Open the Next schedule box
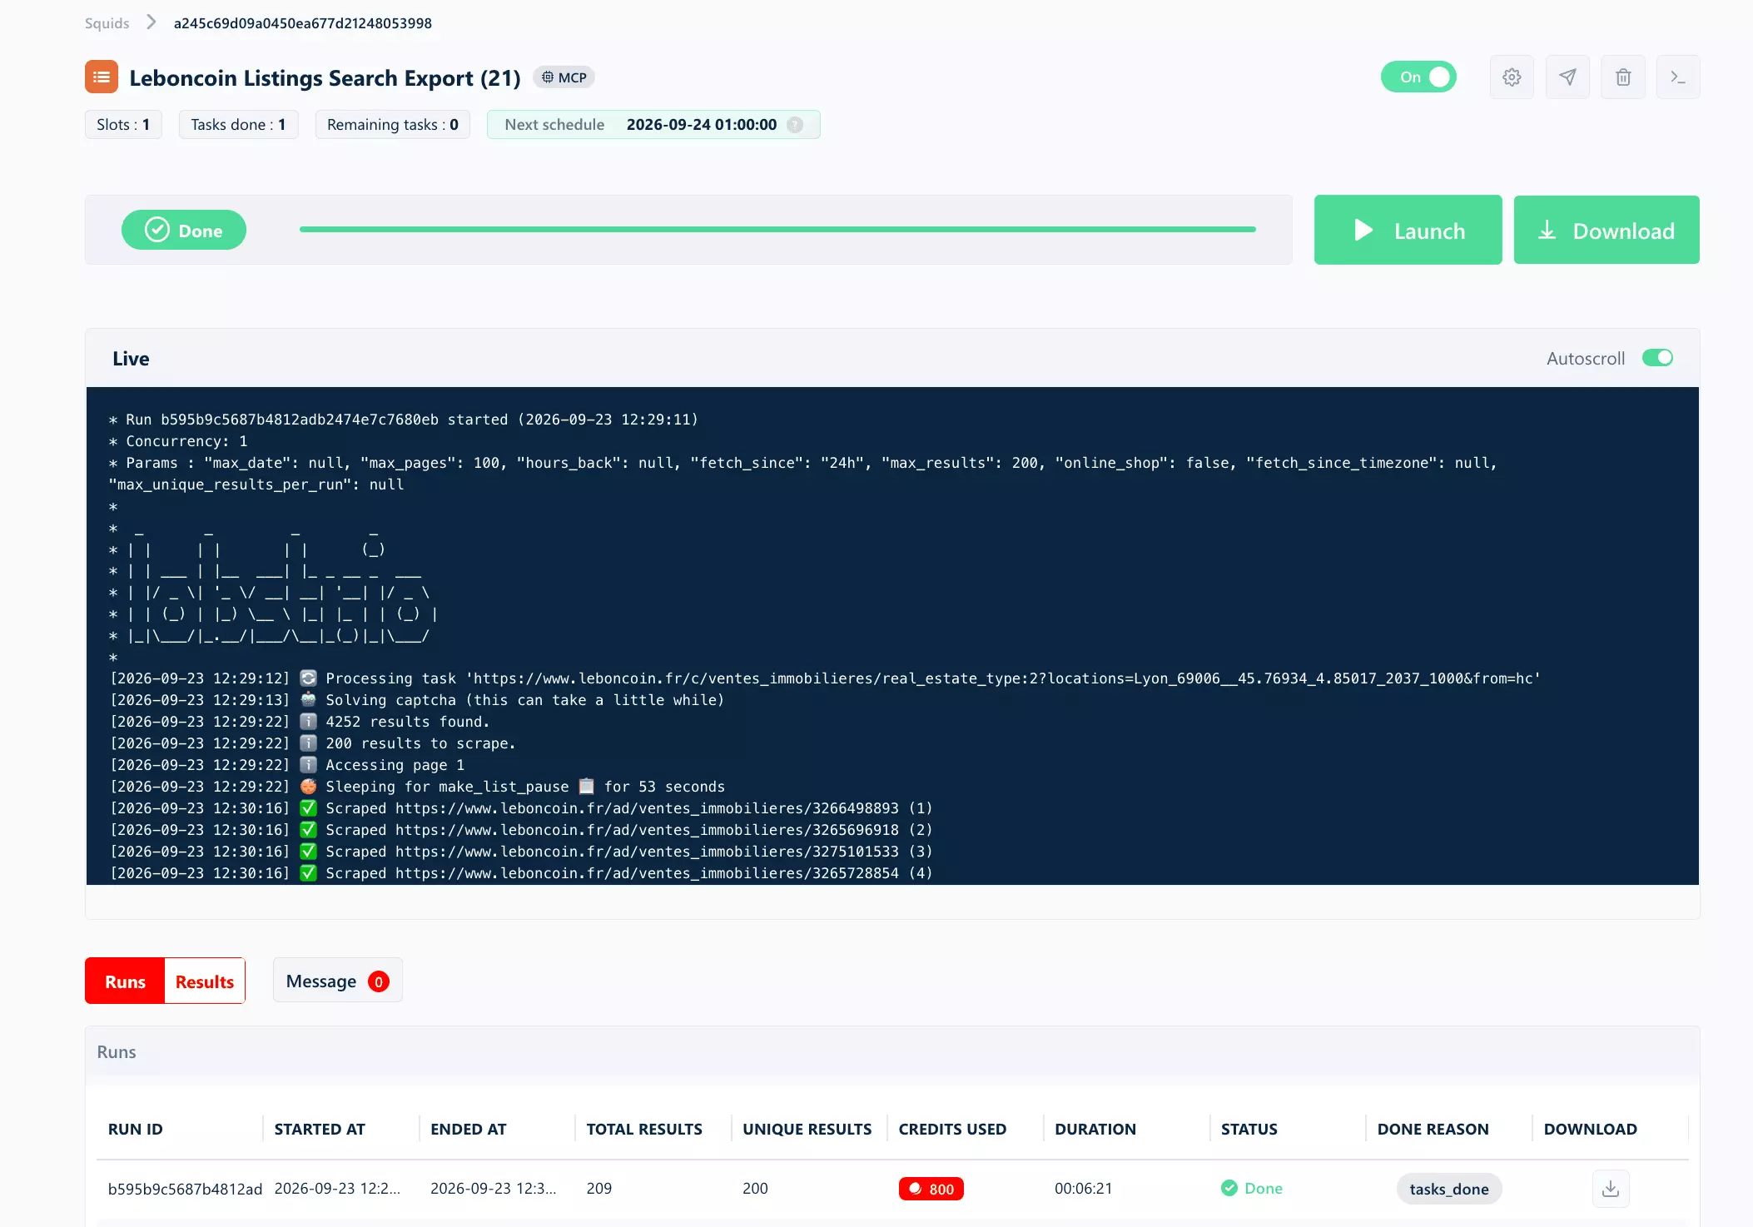The image size is (1753, 1227). [x=653, y=125]
